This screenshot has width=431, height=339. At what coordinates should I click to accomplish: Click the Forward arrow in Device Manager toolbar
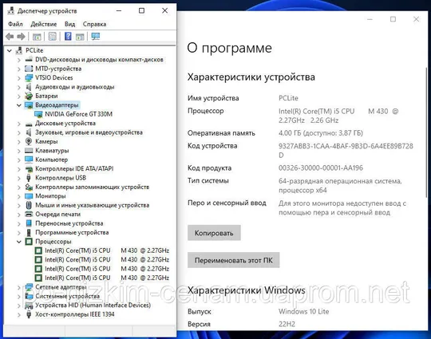[22, 36]
